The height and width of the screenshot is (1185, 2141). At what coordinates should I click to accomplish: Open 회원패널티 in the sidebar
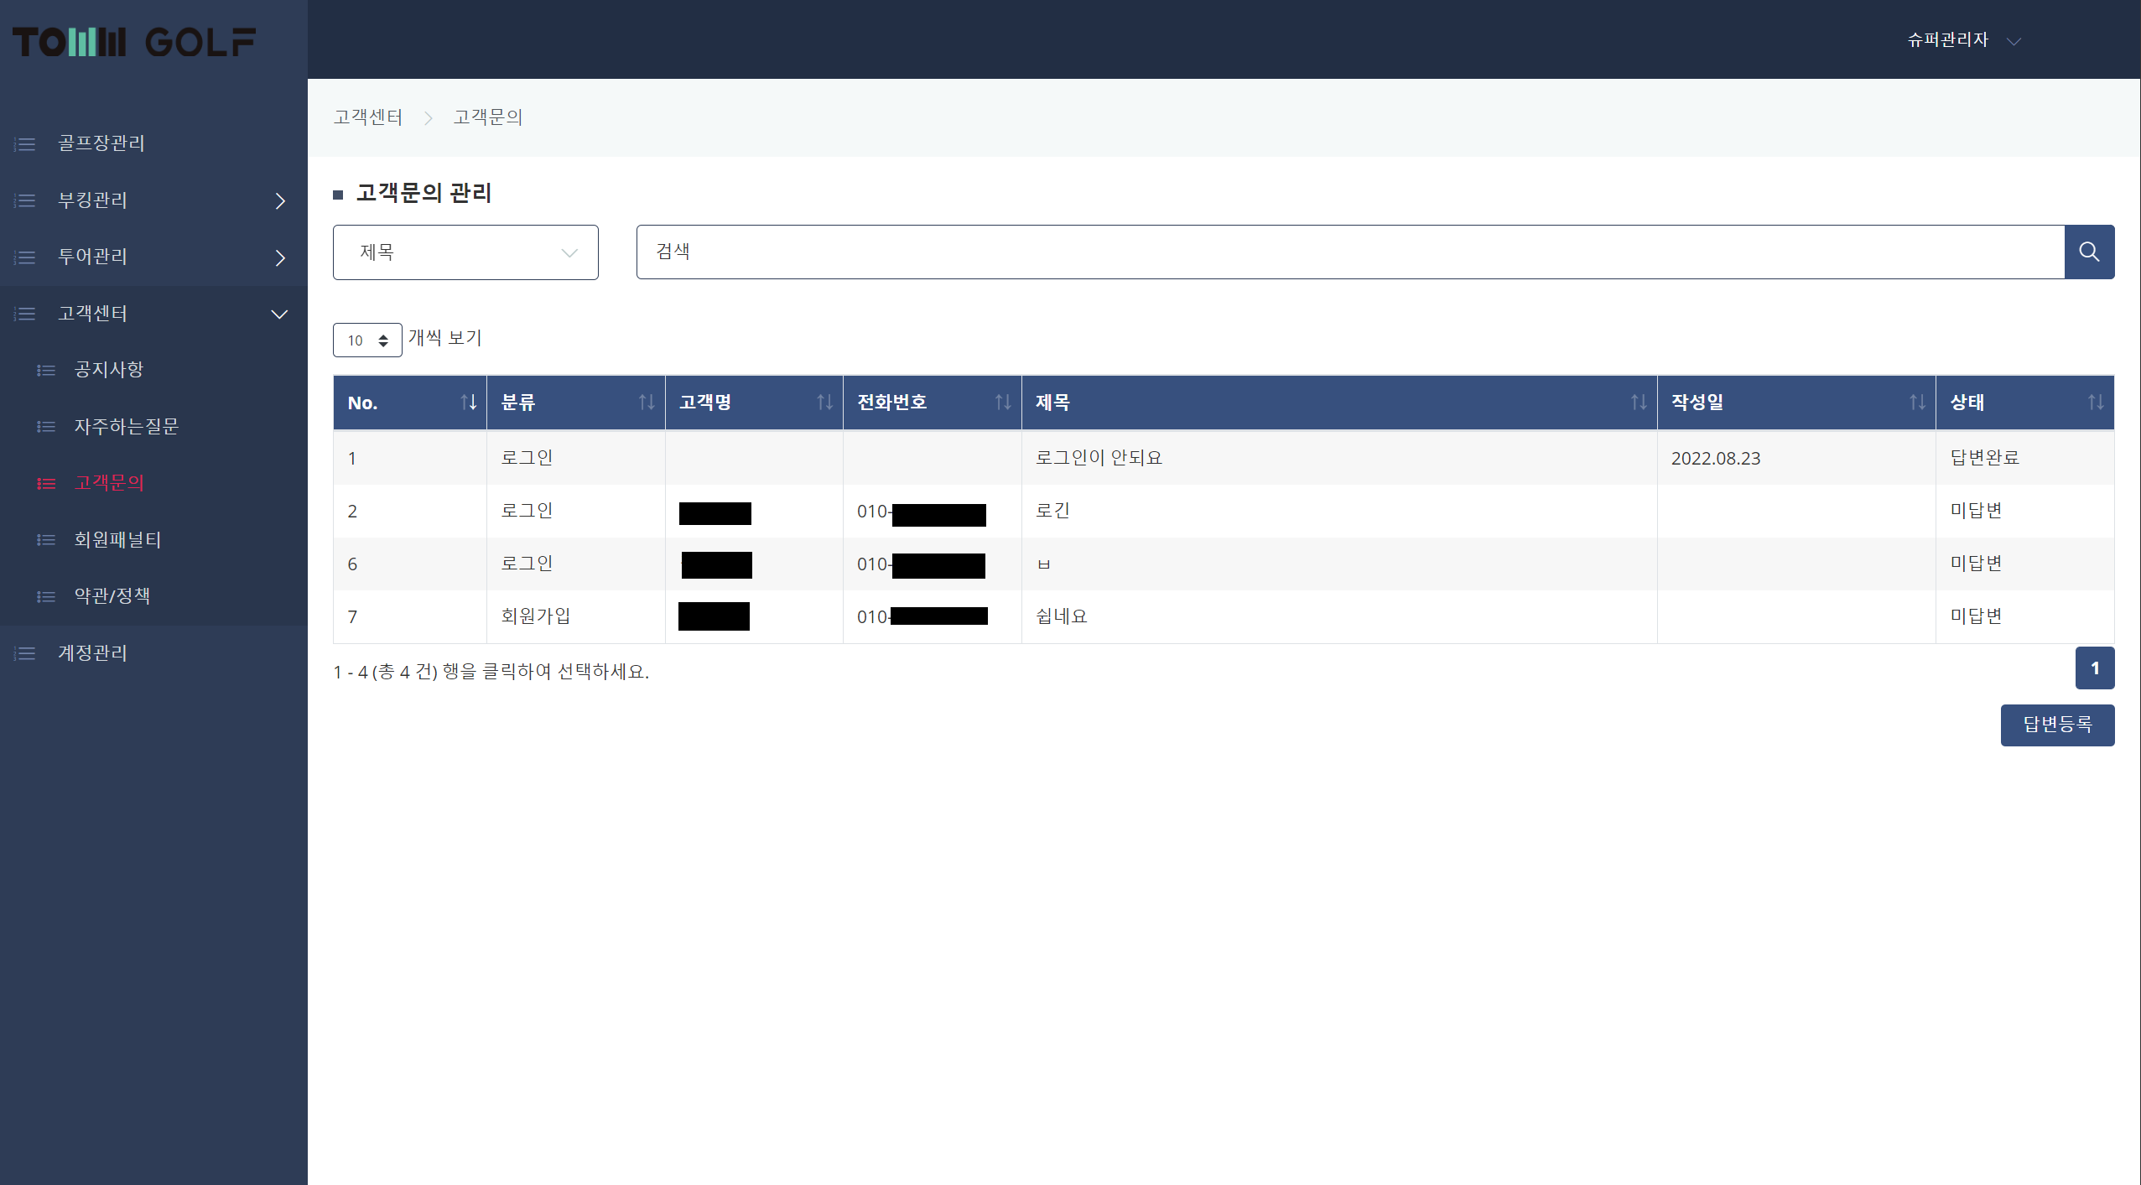point(117,540)
